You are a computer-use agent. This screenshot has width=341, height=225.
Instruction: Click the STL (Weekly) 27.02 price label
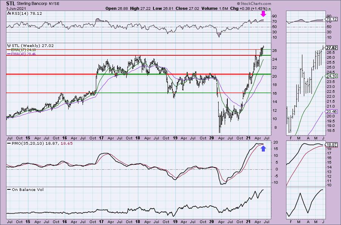33,46
